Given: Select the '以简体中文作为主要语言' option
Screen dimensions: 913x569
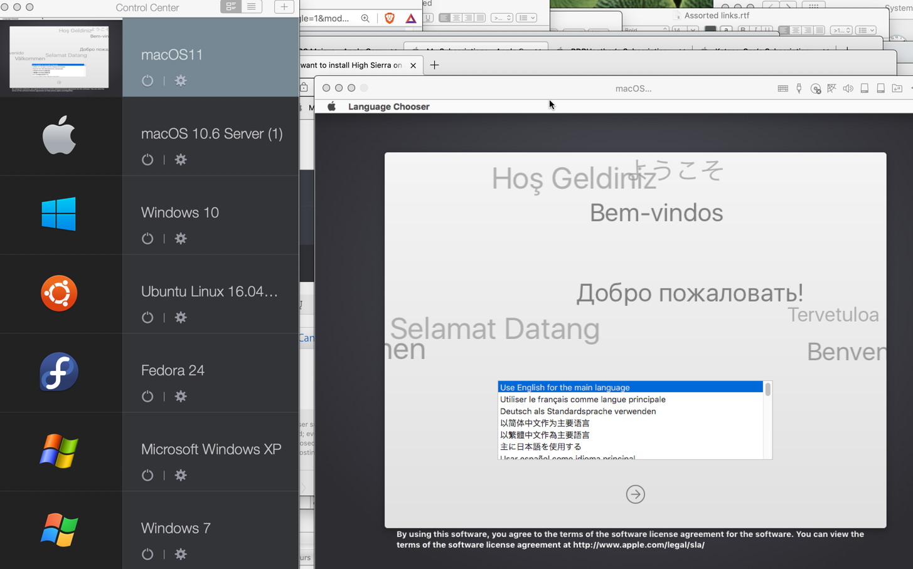Looking at the screenshot, I should click(630, 423).
